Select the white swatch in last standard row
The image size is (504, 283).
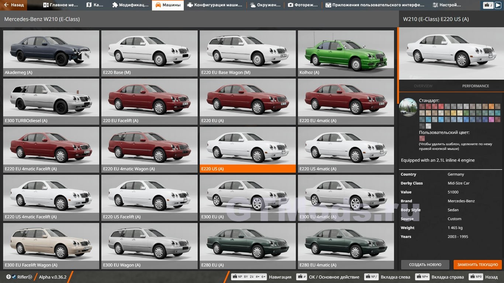click(x=428, y=126)
